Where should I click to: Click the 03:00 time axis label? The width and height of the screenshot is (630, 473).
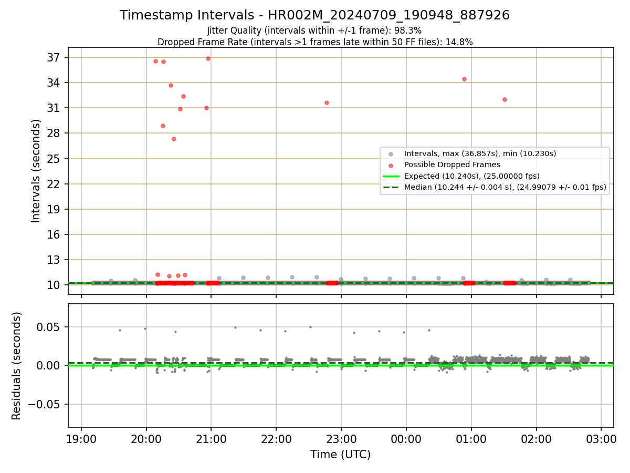point(601,439)
